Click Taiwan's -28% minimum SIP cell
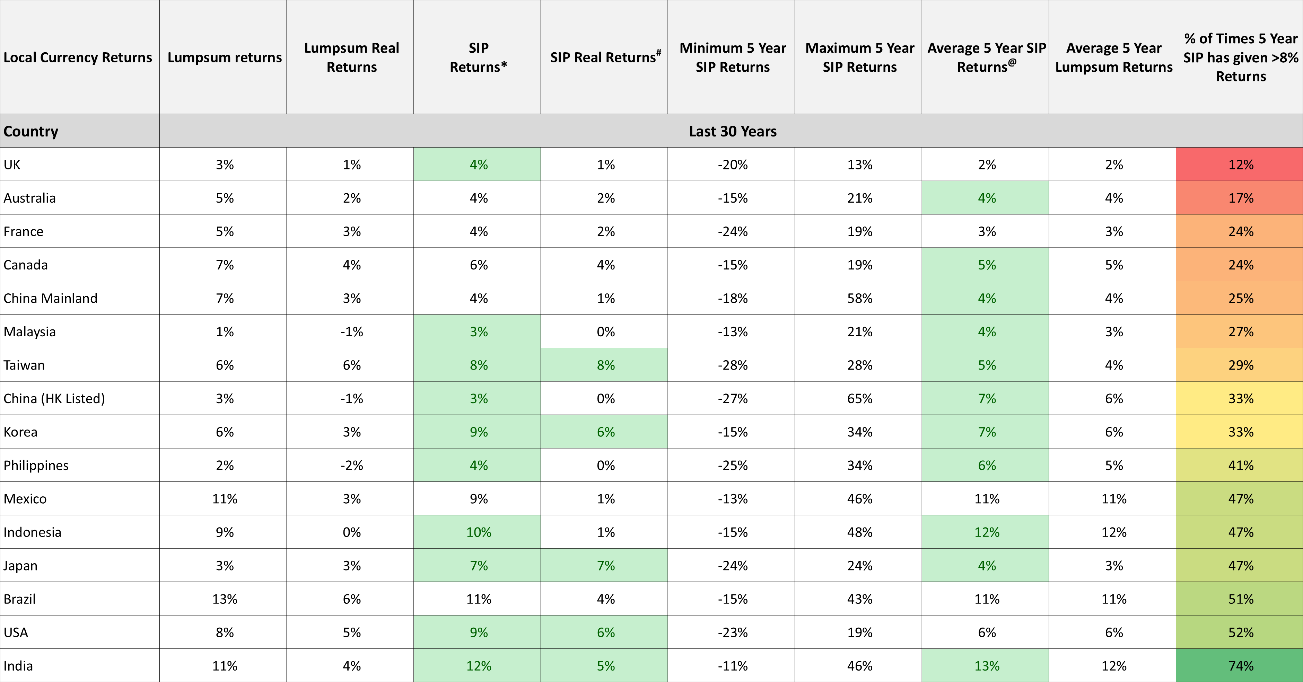Viewport: 1303px width, 682px height. (x=732, y=365)
